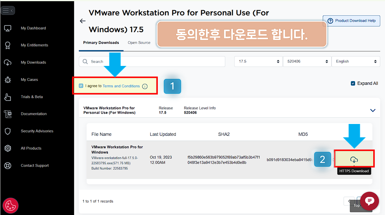The height and width of the screenshot is (215, 385).
Task: Click the Release Level Info 520406 text
Action: tap(200, 110)
